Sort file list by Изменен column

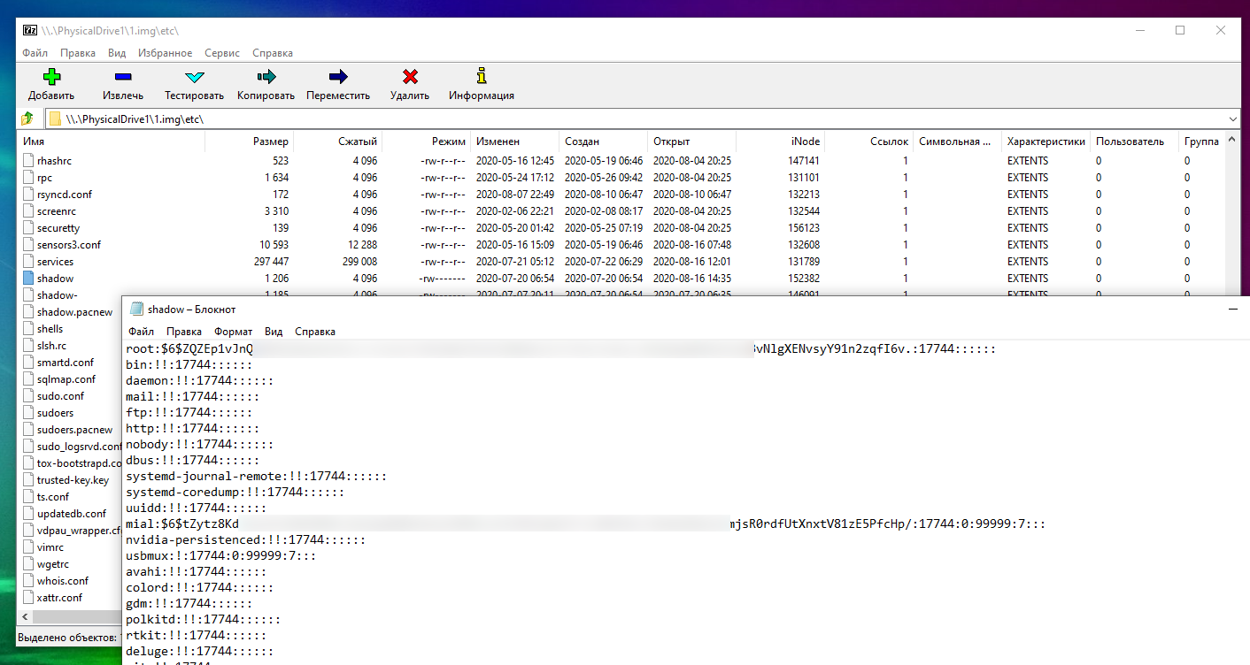click(x=498, y=141)
